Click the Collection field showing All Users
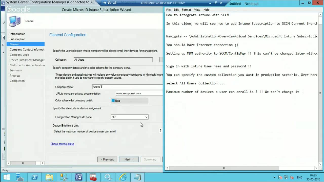 coord(113,60)
